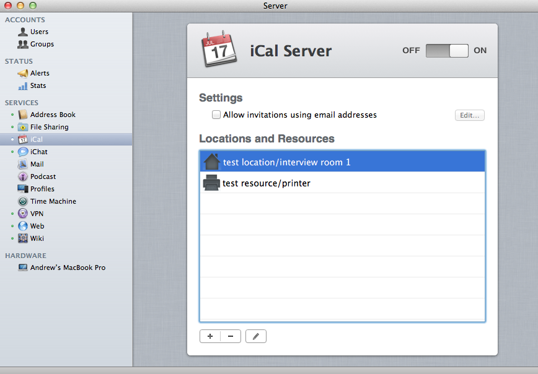Select test location/interview room 1 row
The height and width of the screenshot is (374, 538).
click(x=342, y=162)
